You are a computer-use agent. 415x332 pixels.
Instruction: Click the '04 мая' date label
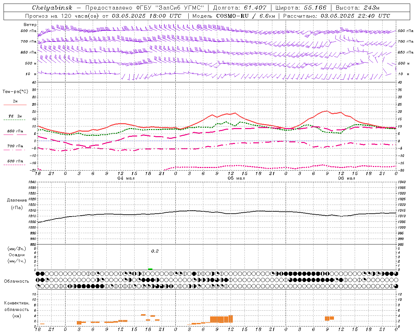tap(126, 178)
